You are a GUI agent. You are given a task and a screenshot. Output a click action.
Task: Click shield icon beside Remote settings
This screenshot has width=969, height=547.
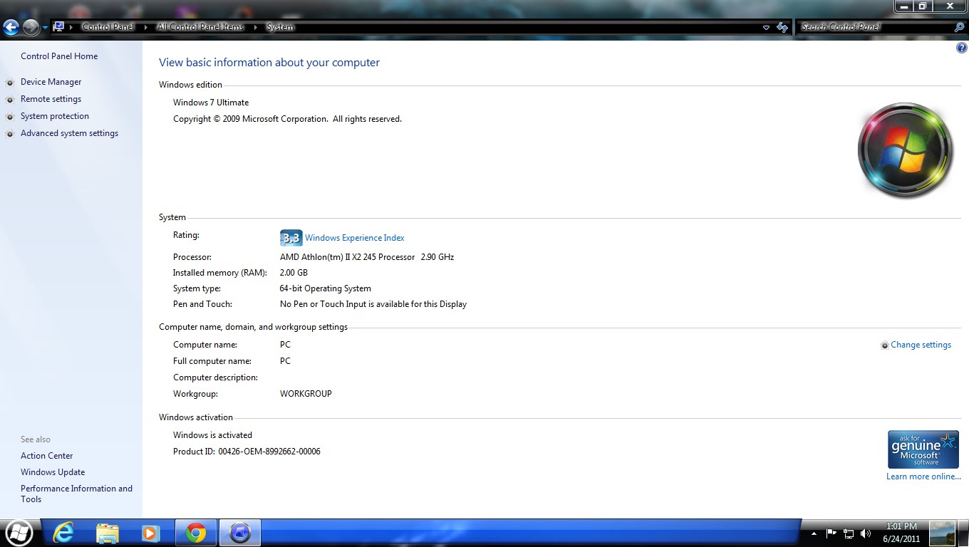point(10,100)
